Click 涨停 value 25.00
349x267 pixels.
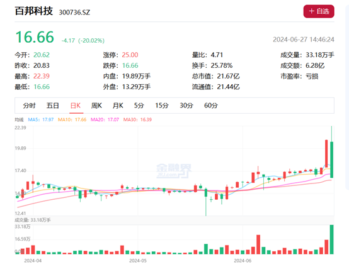pyautogui.click(x=130, y=55)
